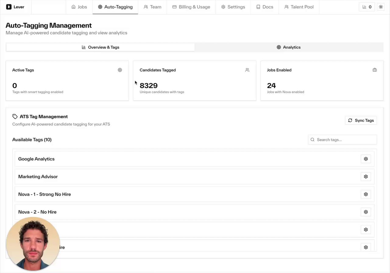Click the briefcase icon on Jobs Enabled card

point(374,70)
